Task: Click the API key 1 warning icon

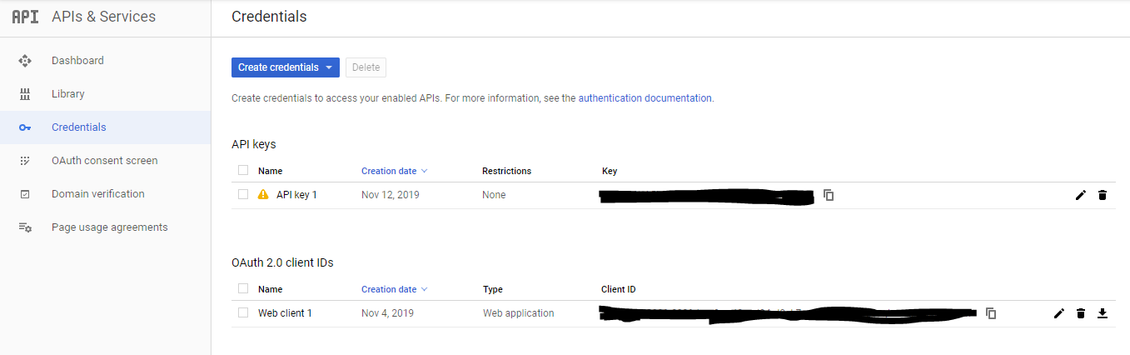Action: pos(263,195)
